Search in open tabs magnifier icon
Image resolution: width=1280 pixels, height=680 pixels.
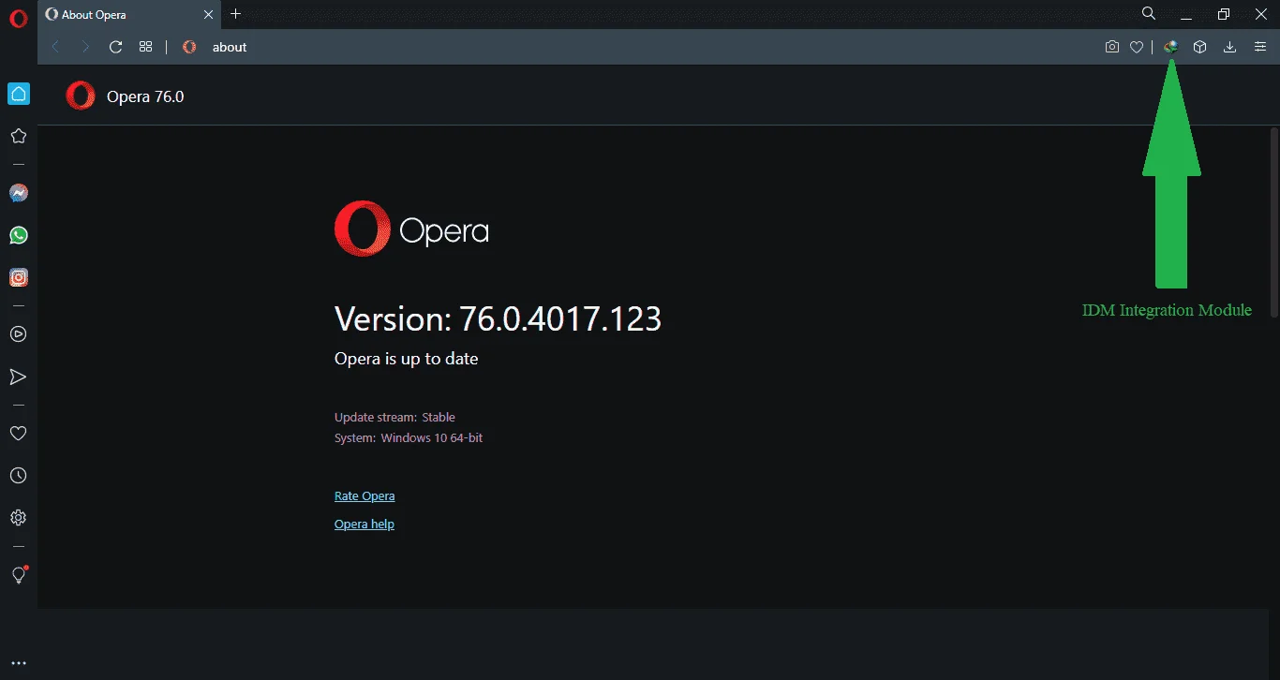click(1149, 13)
